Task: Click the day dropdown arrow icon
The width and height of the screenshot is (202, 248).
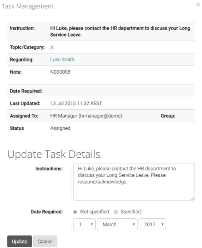Action: tap(92, 224)
